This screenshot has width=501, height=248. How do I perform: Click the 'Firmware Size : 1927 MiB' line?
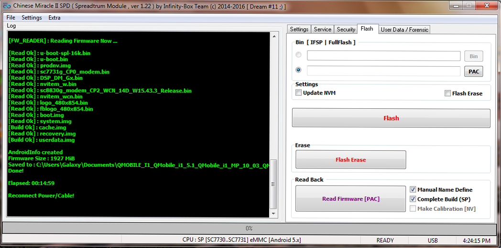42,158
